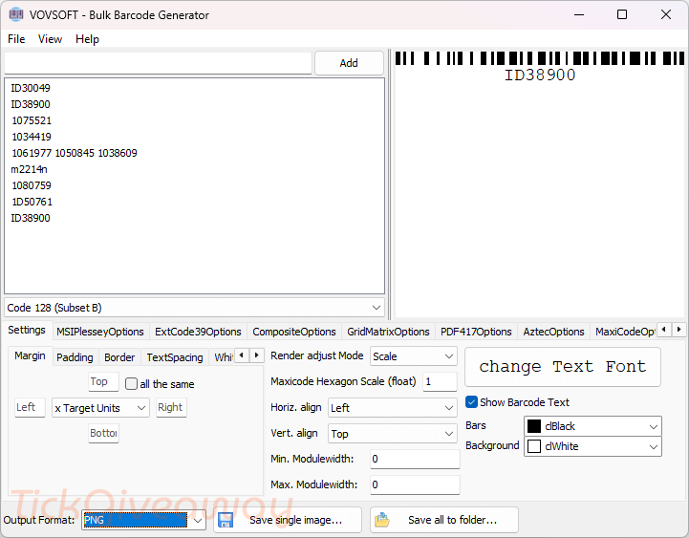689x538 pixels.
Task: Expand the Vert. align dropdown
Action: [393, 434]
